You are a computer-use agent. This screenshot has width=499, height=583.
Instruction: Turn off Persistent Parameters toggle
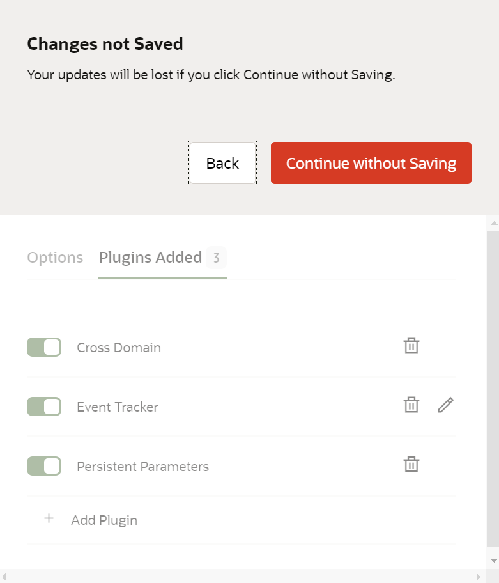pyautogui.click(x=44, y=466)
